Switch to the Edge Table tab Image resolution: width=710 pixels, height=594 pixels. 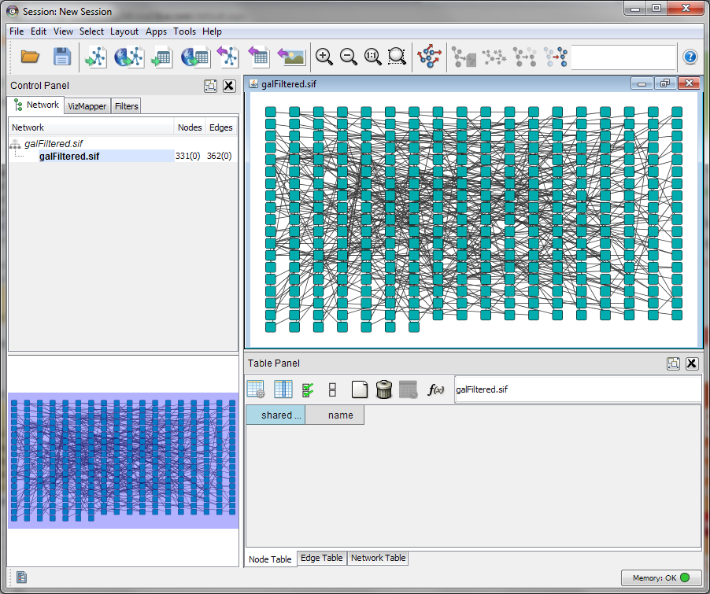[322, 558]
